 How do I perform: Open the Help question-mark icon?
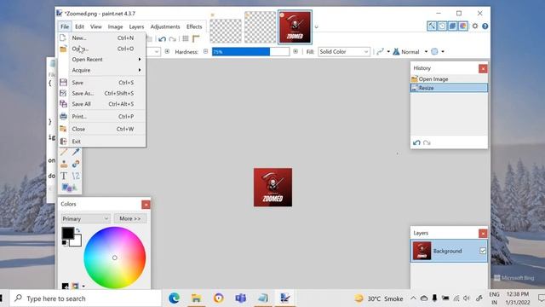pos(485,26)
